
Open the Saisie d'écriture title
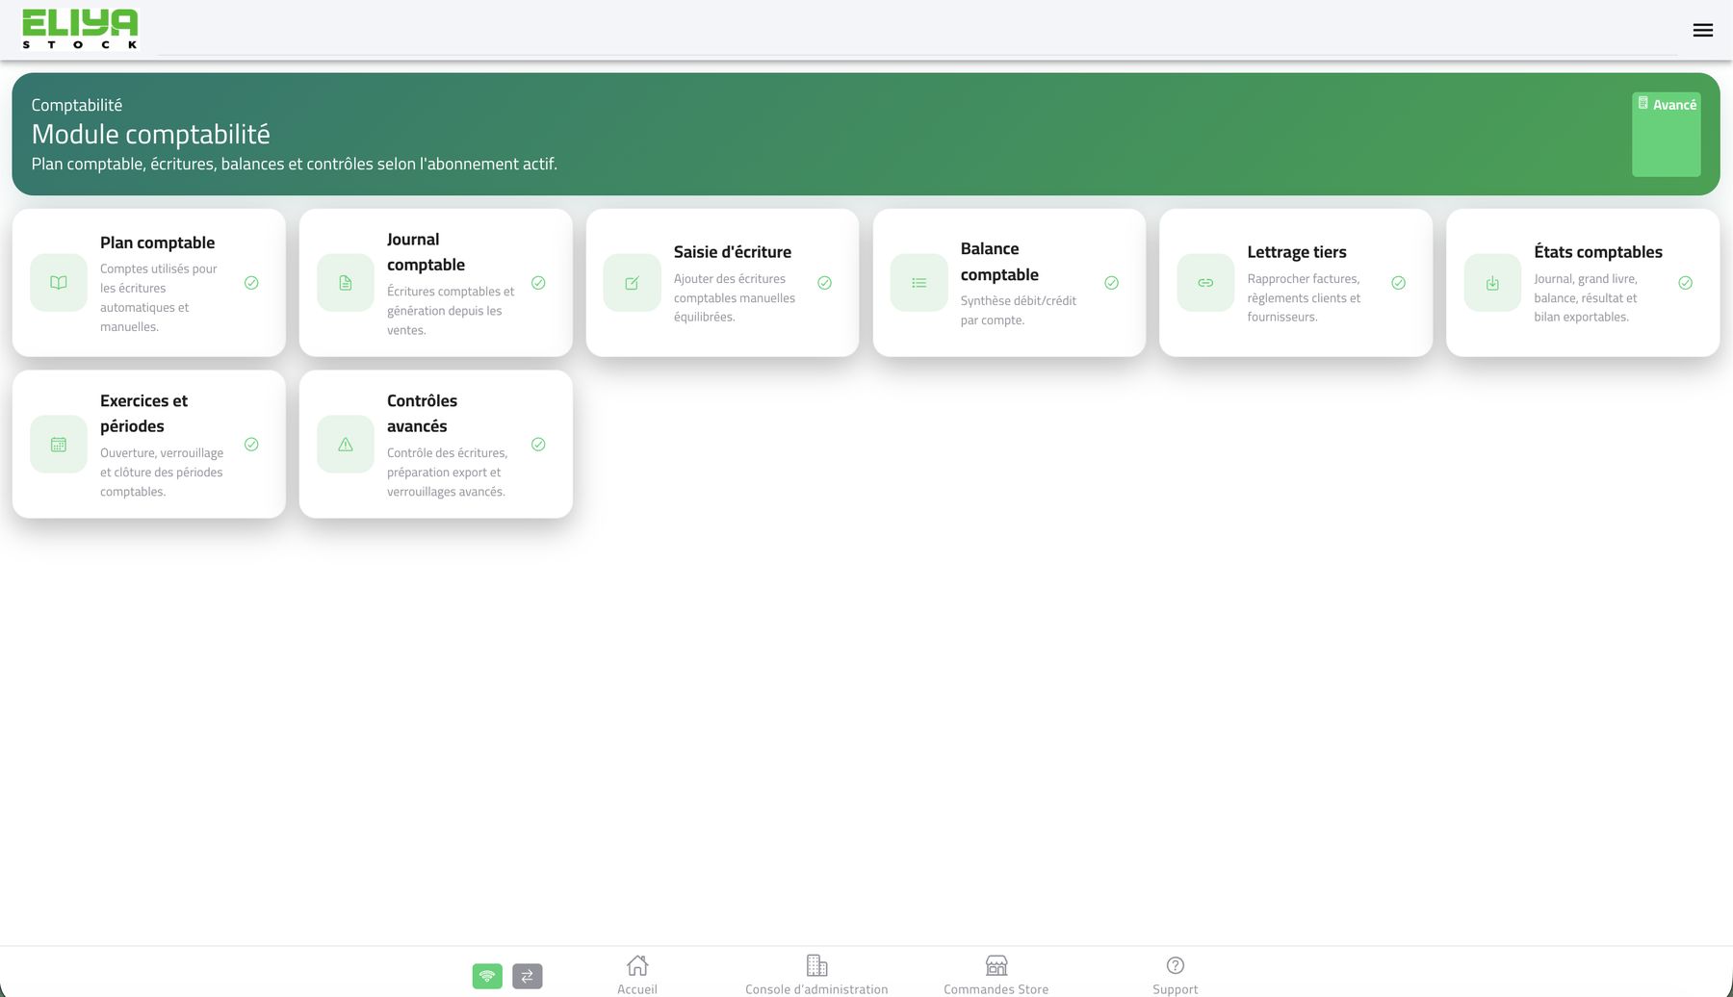click(733, 252)
